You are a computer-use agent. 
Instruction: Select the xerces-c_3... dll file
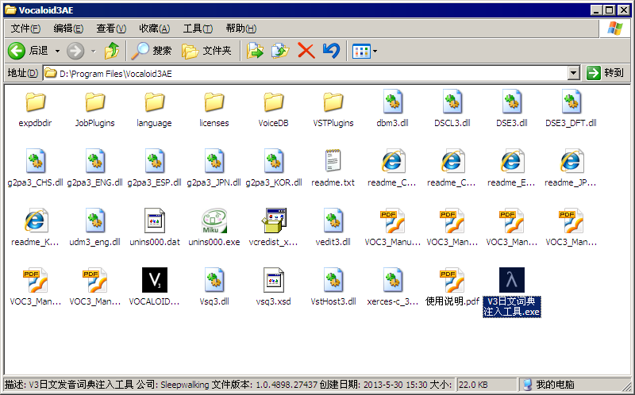click(x=392, y=287)
